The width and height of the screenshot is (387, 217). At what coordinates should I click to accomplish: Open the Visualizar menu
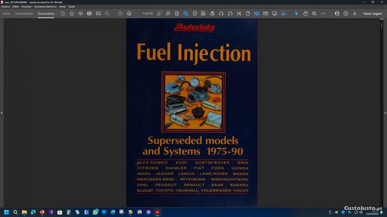coord(26,7)
